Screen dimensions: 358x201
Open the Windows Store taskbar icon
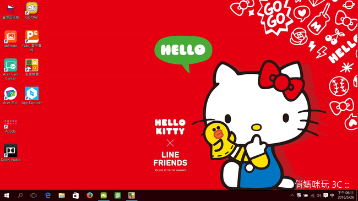[75, 195]
